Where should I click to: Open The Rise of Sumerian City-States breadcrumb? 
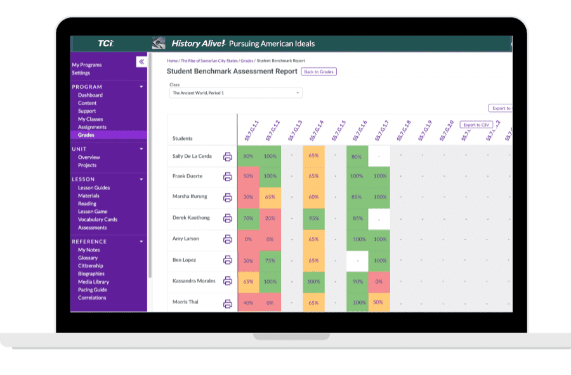[209, 61]
